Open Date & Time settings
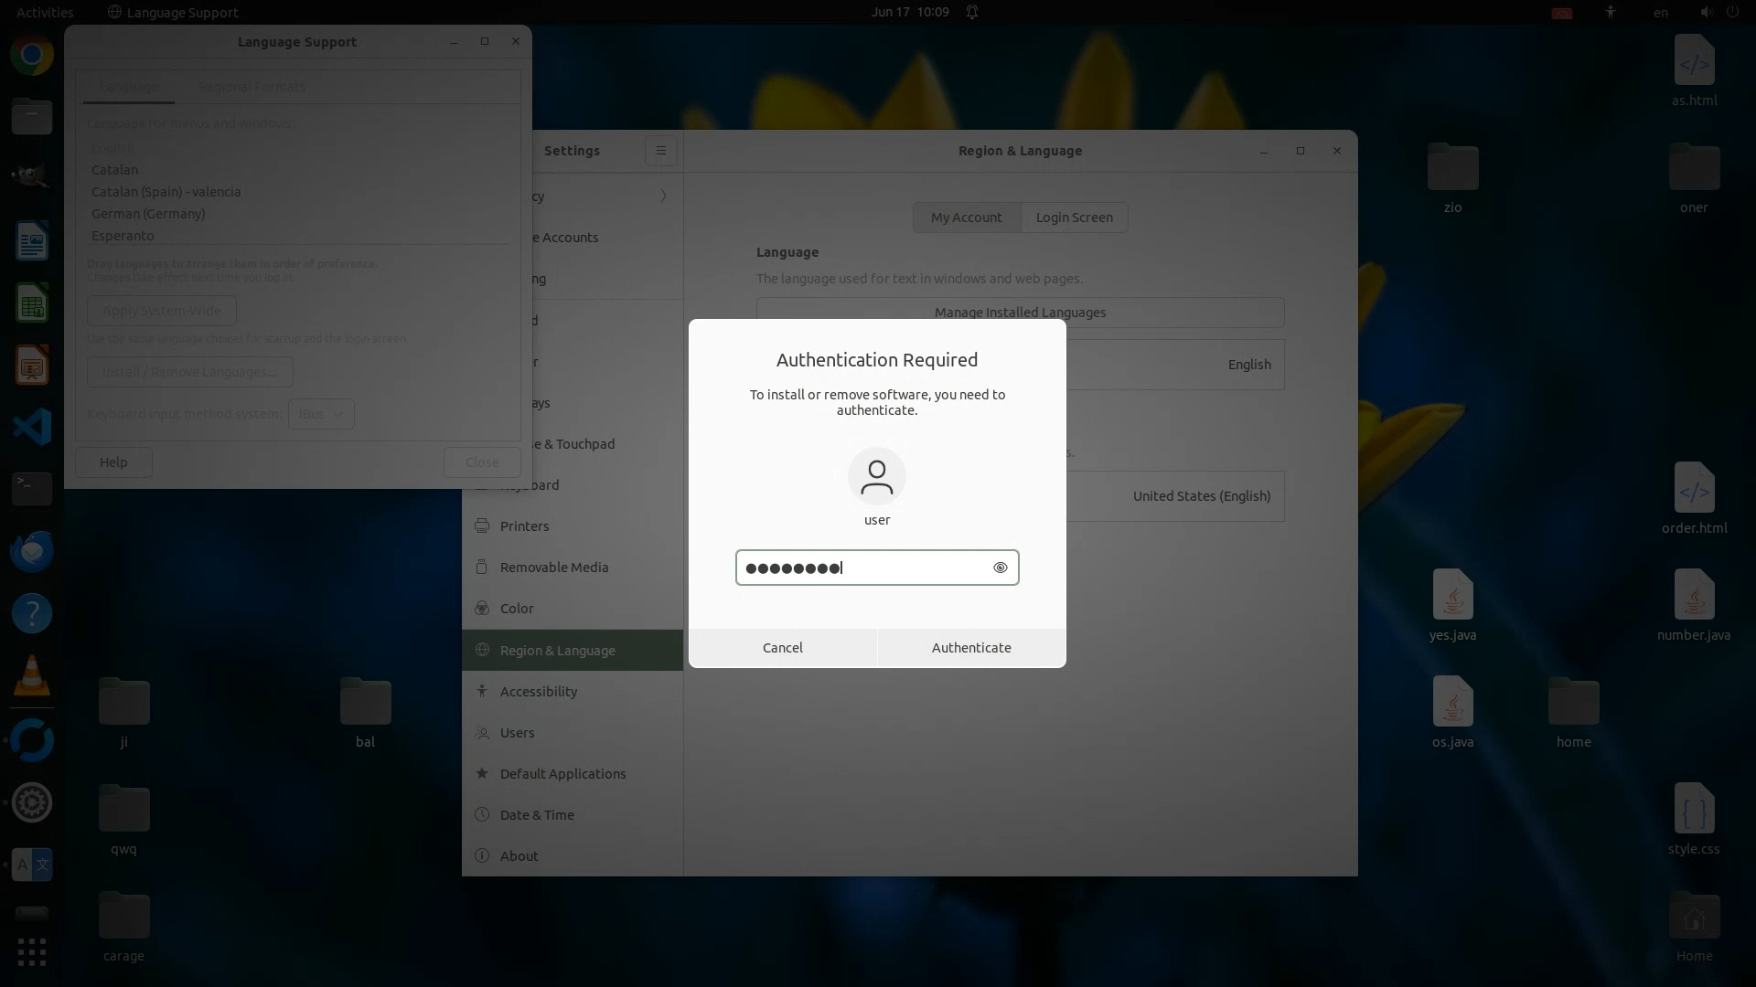This screenshot has height=987, width=1756. coord(537,815)
